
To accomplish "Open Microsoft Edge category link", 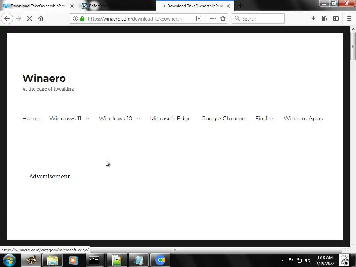I will pyautogui.click(x=171, y=119).
